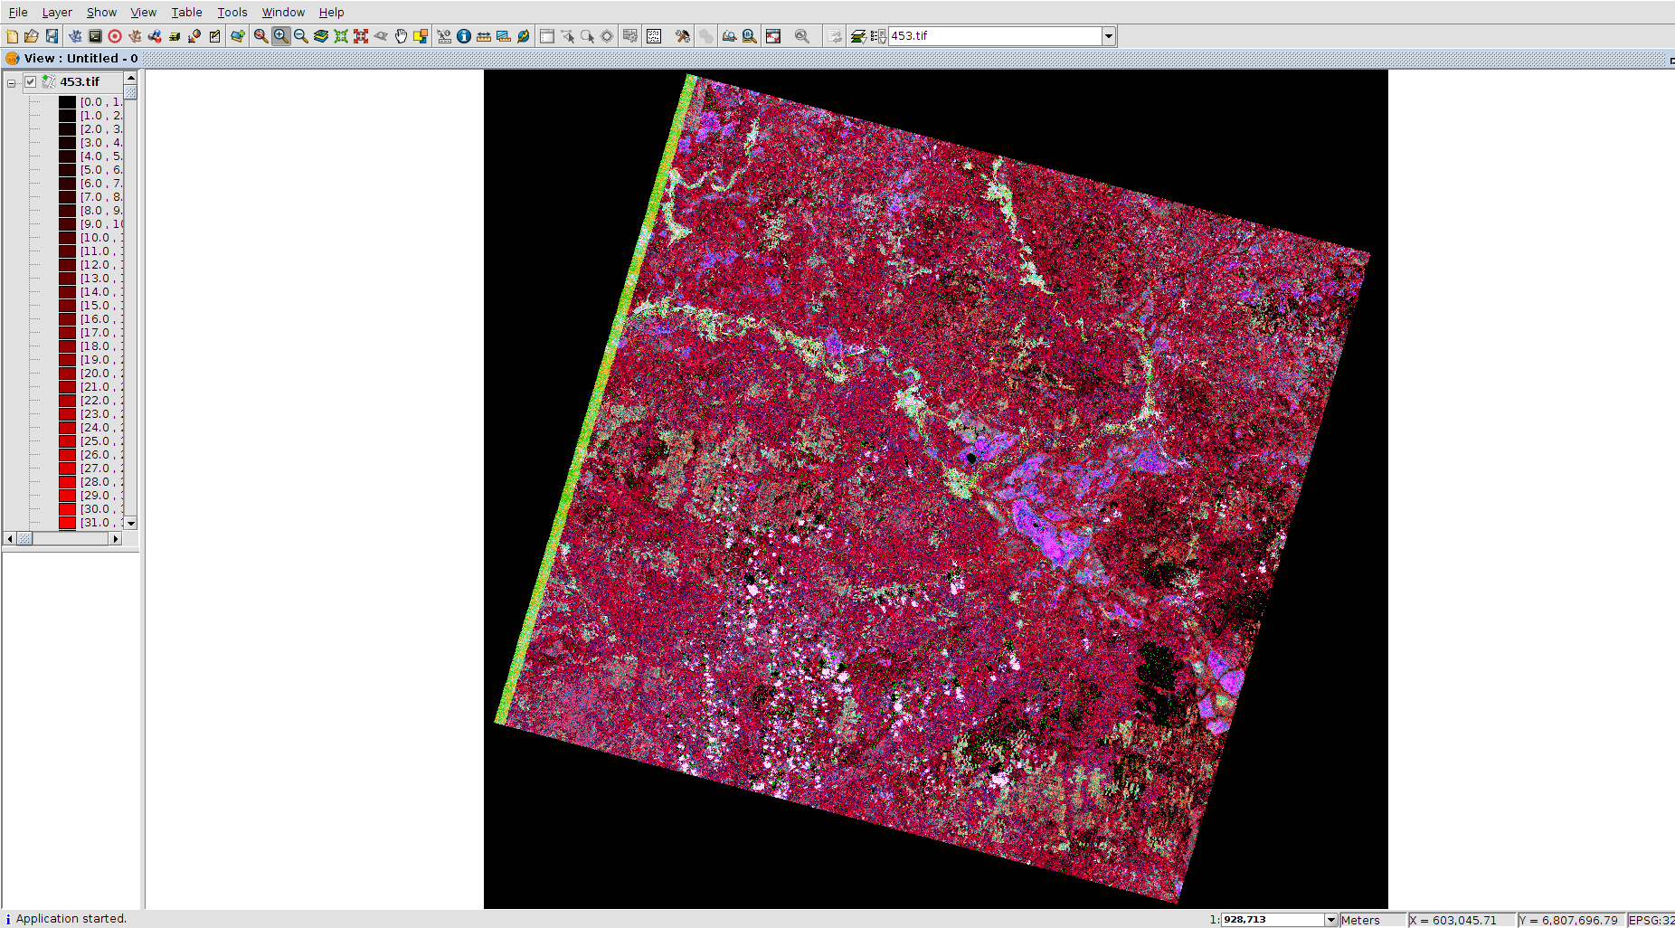
Task: Collapse the 453.tif legend tree
Action: [12, 83]
